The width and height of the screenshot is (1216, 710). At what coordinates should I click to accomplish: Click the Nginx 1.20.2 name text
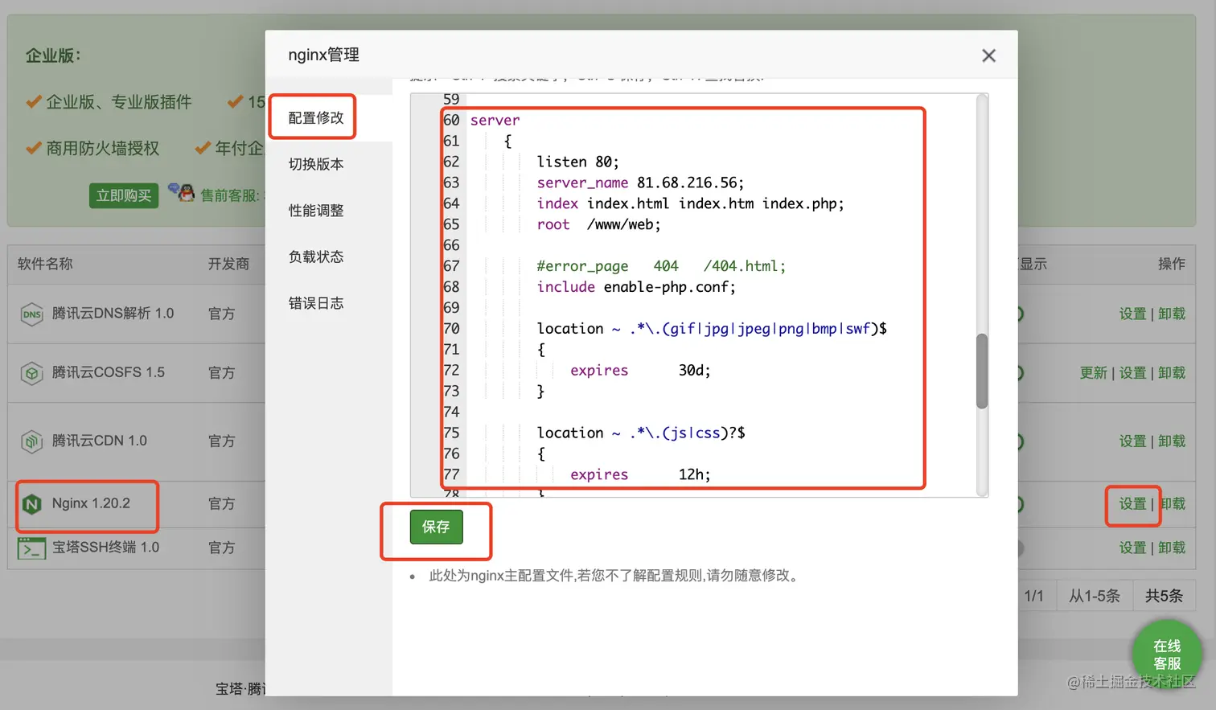point(91,503)
